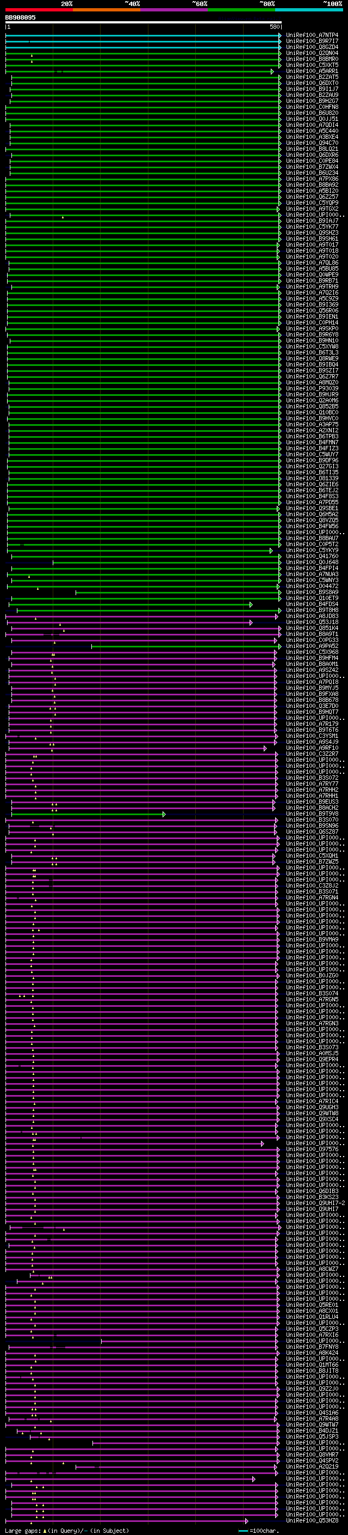Select hit label UniRef100_Q8RWE9
This screenshot has width=348, height=1535.
[312, 359]
